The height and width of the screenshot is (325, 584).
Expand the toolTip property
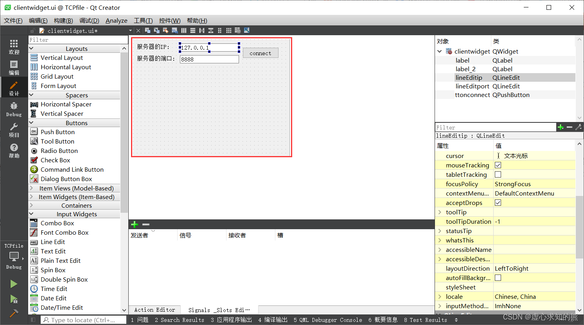coord(440,212)
